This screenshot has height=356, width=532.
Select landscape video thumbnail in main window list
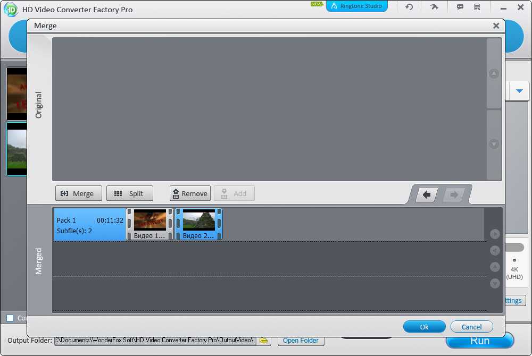click(x=16, y=149)
